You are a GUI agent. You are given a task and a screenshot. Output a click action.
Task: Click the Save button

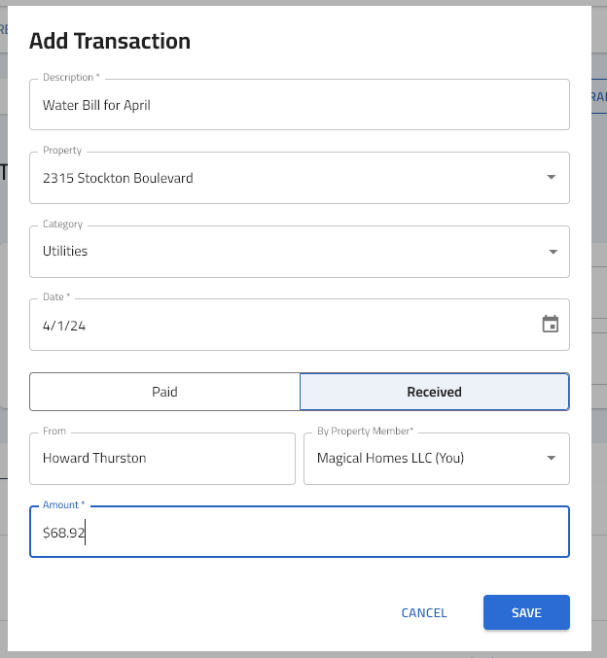[526, 612]
